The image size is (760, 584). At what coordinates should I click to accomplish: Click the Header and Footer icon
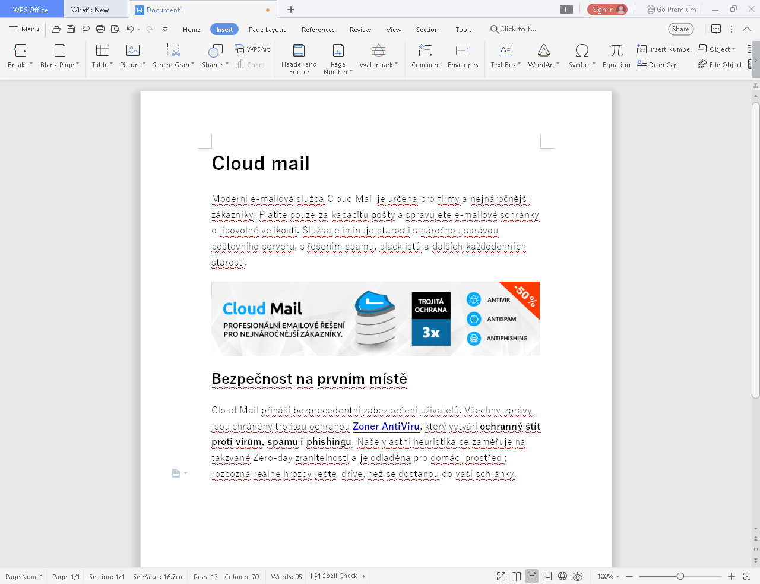point(299,52)
